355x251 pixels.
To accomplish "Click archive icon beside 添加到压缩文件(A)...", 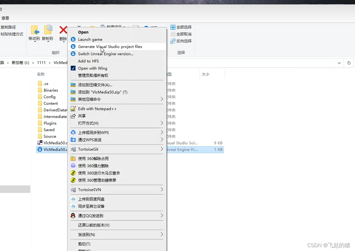I will (x=73, y=85).
